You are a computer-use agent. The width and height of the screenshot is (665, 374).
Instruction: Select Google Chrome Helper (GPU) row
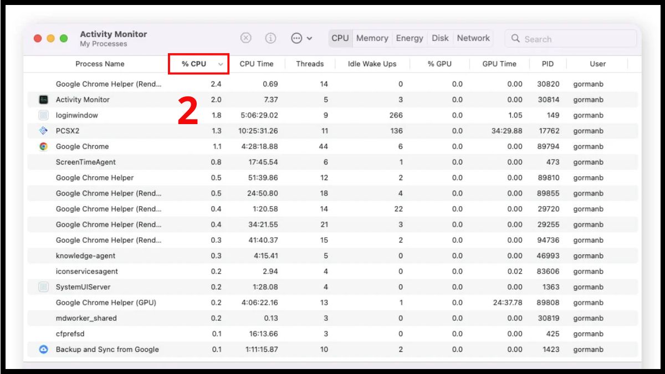[x=332, y=303]
